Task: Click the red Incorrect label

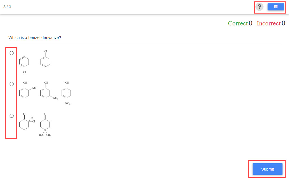Action: pos(268,23)
